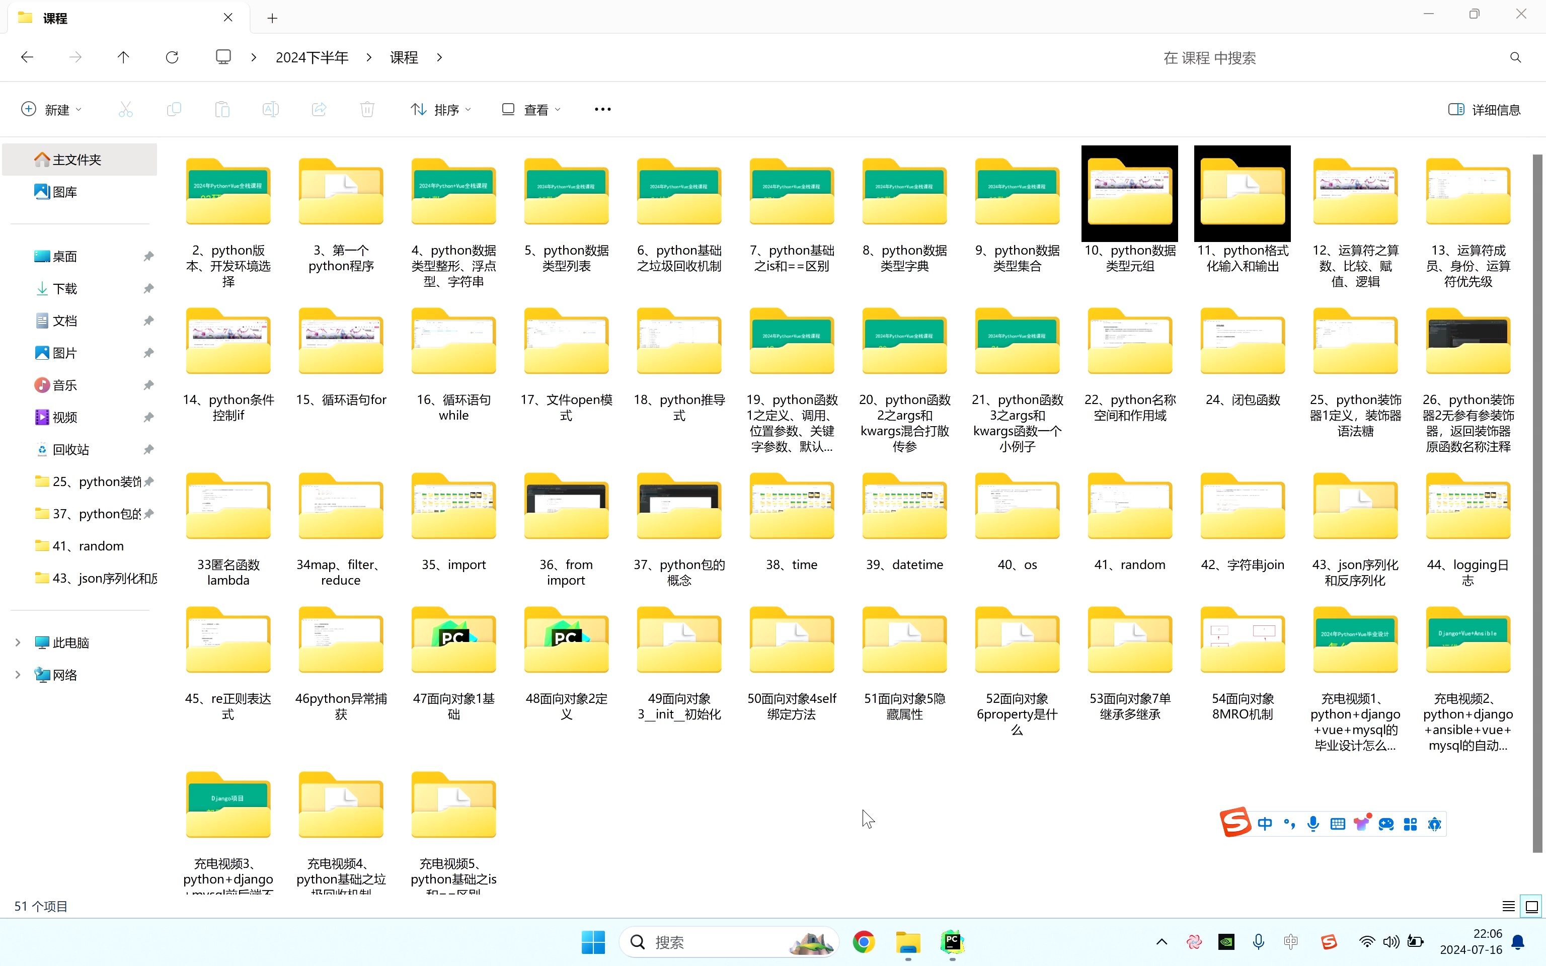Open the 排序 sort dropdown

pyautogui.click(x=441, y=109)
